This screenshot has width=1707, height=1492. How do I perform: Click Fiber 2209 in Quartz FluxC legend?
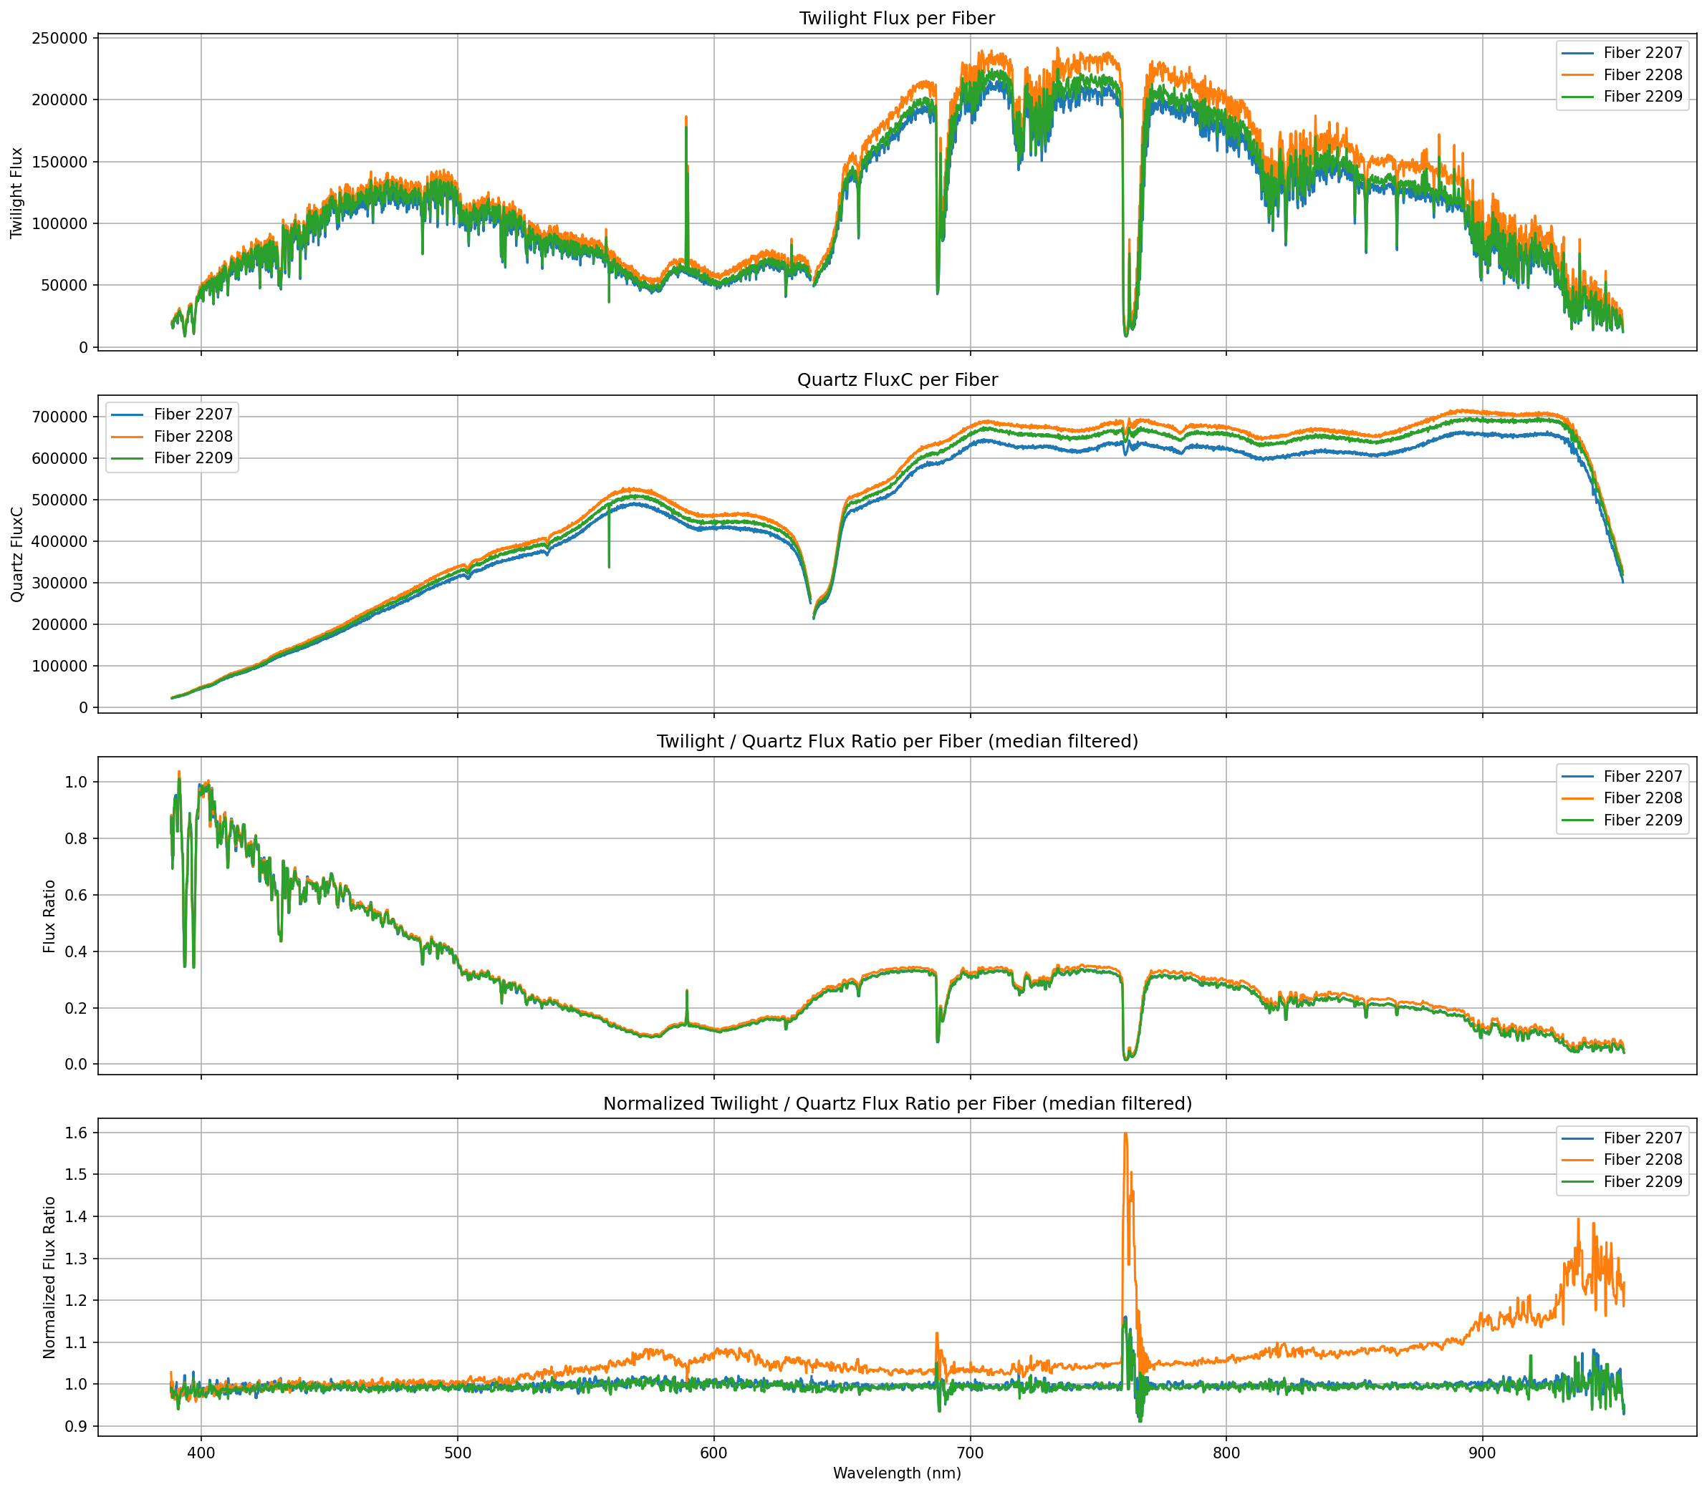click(193, 458)
